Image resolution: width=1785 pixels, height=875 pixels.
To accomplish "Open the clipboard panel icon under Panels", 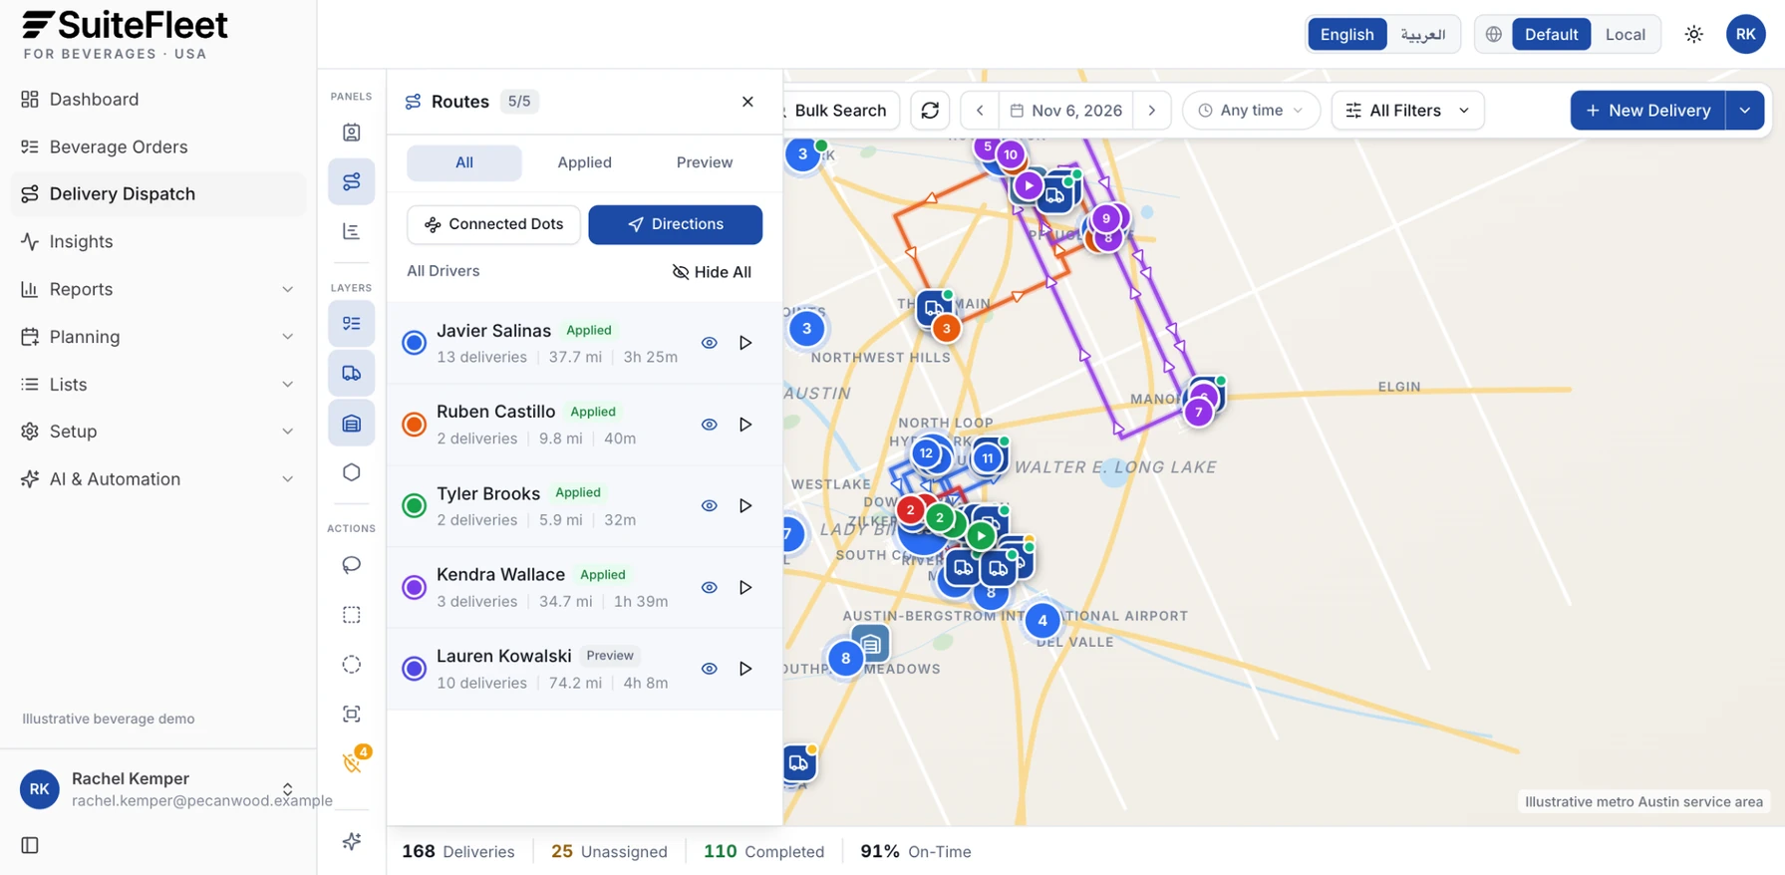I will coord(351,133).
